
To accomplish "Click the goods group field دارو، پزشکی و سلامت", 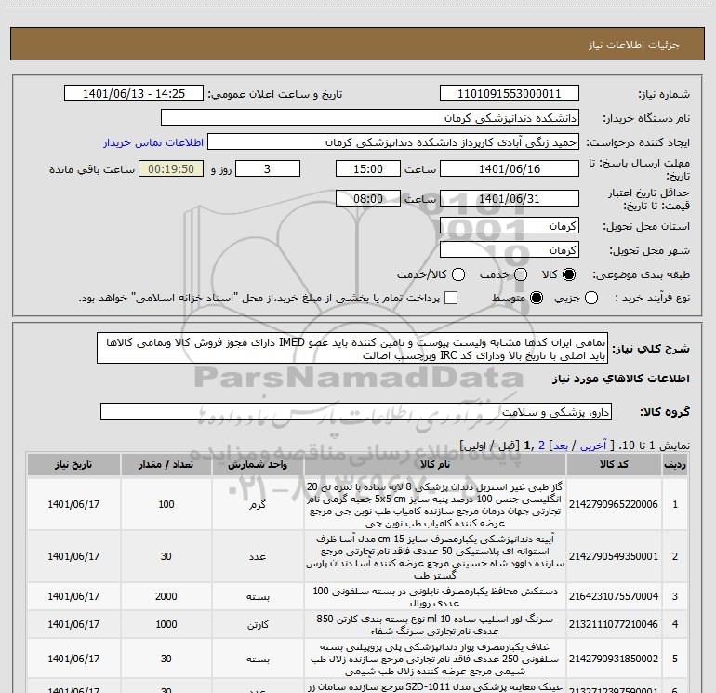I will (x=356, y=411).
